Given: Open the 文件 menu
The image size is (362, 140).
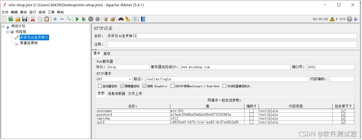Looking at the screenshot, I should pos(5,12).
